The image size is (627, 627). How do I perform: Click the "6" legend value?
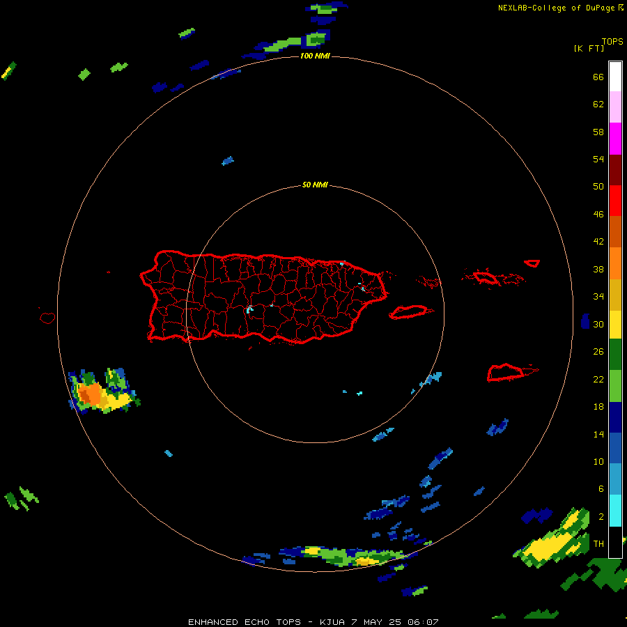(x=601, y=489)
